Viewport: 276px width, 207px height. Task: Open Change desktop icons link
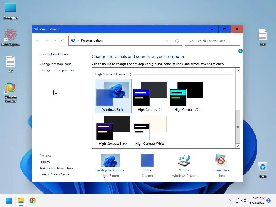(x=56, y=64)
